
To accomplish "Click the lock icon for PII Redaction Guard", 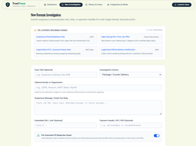I will [38, 136].
